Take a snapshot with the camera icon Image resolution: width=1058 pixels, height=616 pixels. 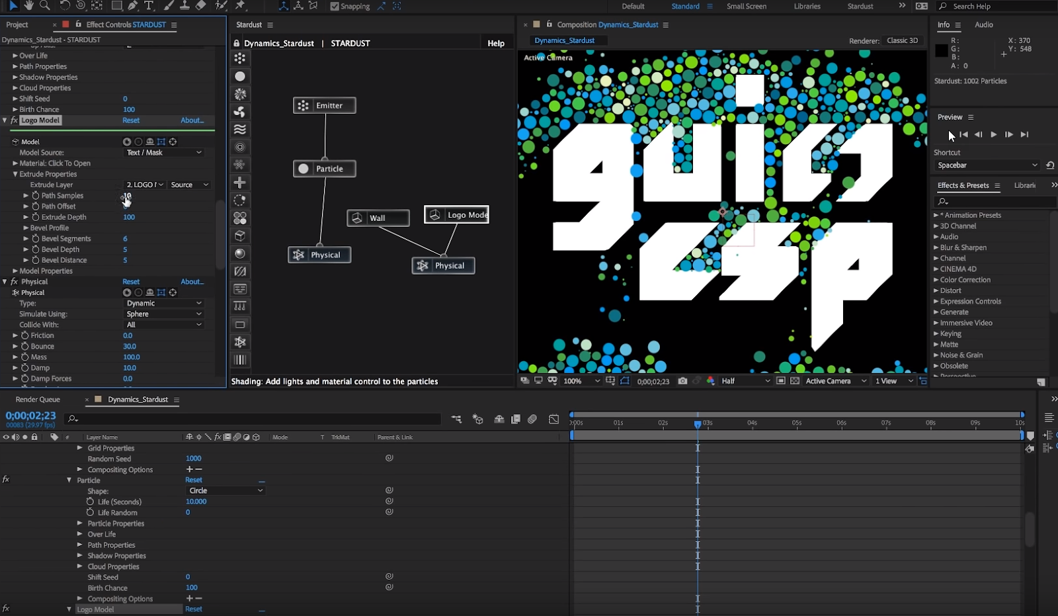click(x=682, y=380)
